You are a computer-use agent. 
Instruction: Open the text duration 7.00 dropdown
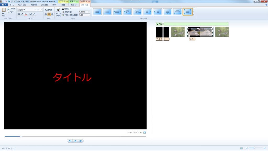point(89,15)
